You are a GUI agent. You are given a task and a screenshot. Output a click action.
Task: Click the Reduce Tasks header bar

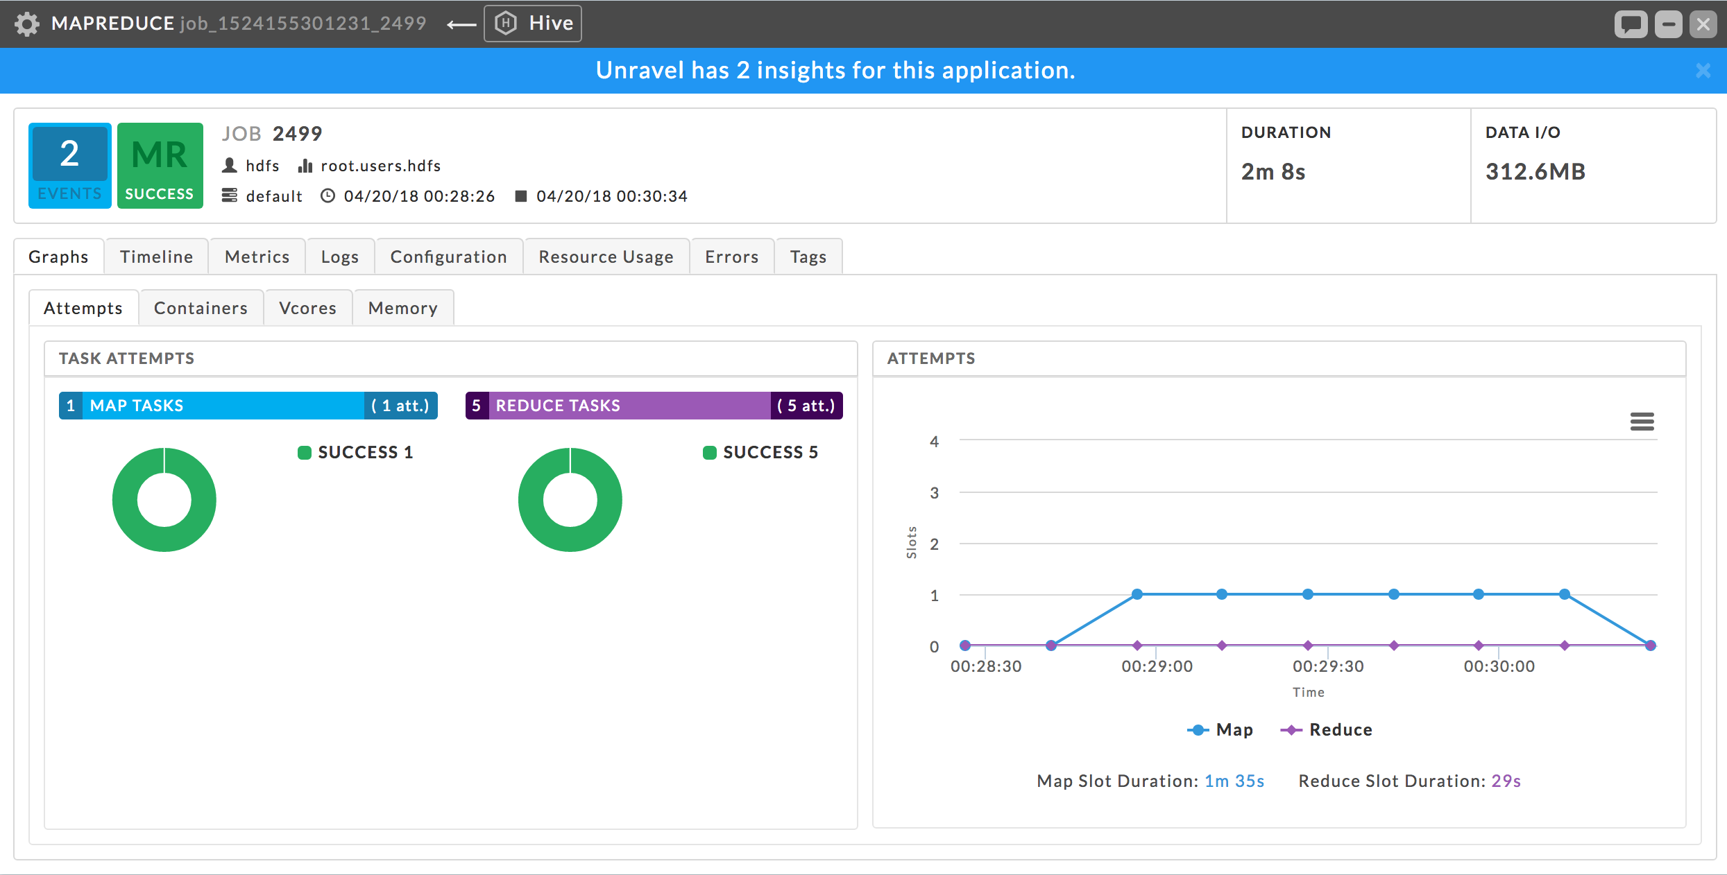click(654, 406)
